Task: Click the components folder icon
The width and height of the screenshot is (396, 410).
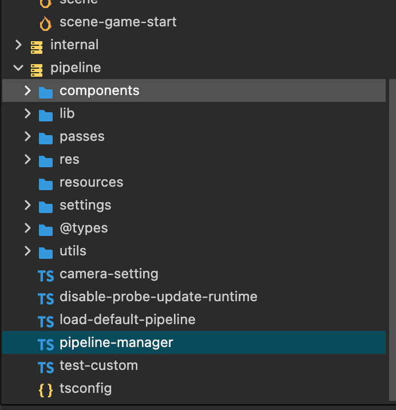Action: tap(46, 92)
